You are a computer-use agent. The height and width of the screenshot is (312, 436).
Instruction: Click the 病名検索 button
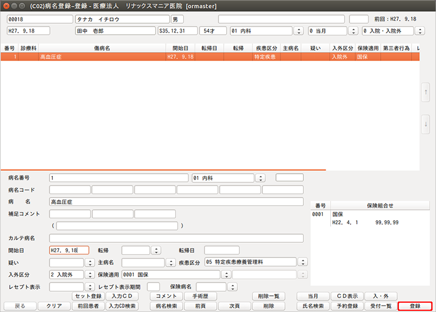(x=166, y=306)
